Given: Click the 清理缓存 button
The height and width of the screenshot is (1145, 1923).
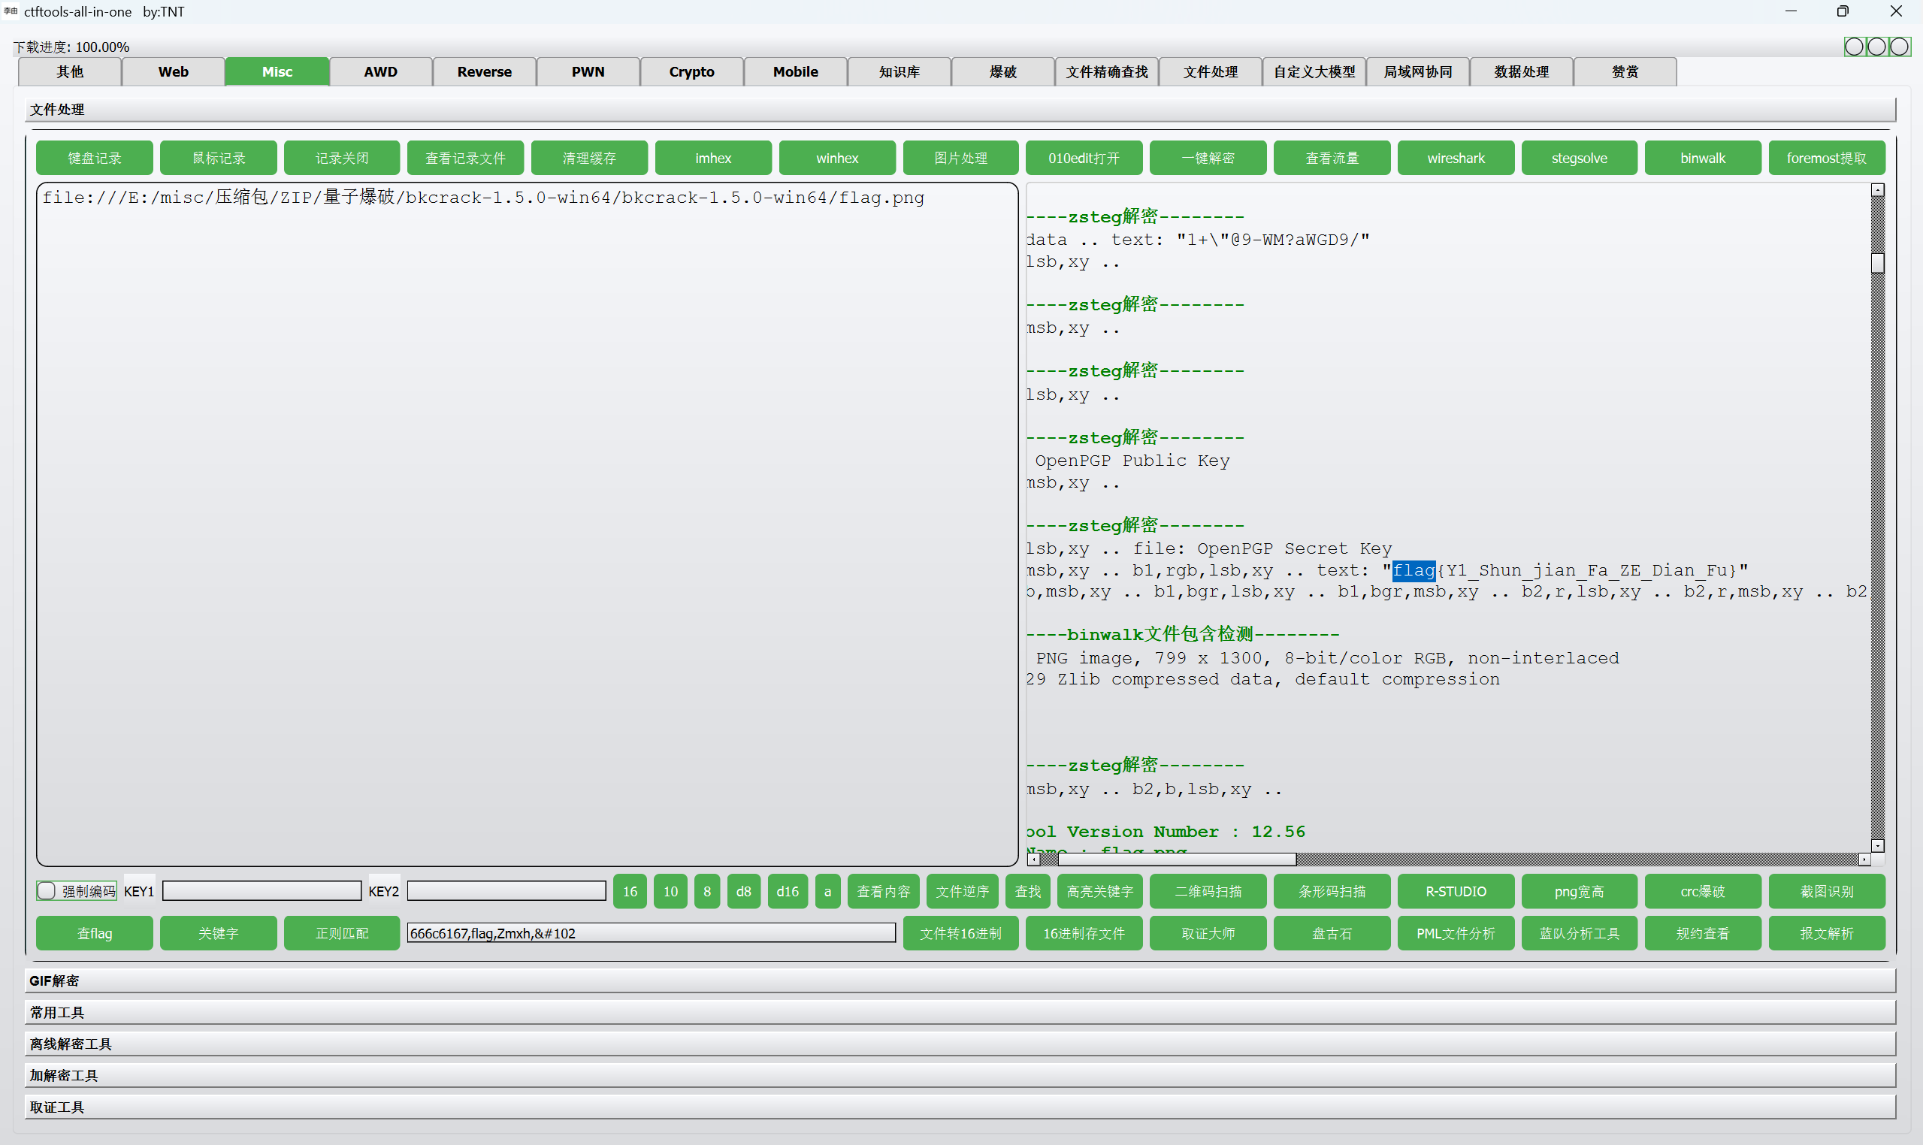Looking at the screenshot, I should [590, 159].
